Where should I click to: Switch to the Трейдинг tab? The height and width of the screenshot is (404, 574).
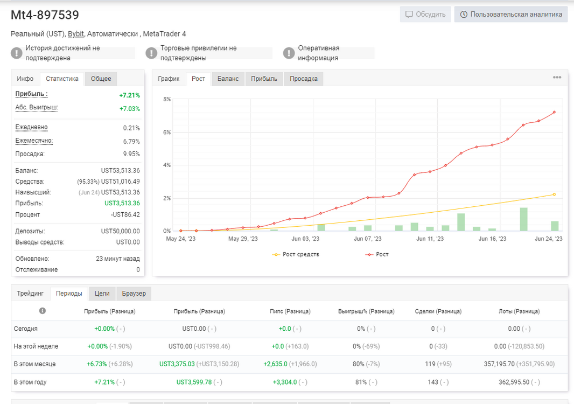pyautogui.click(x=30, y=294)
